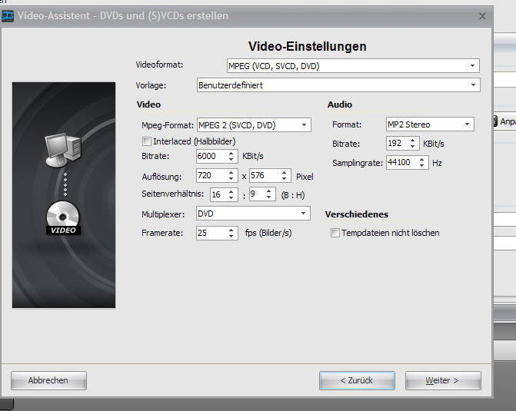516x411 pixels.
Task: Click the Weiter button
Action: (442, 380)
